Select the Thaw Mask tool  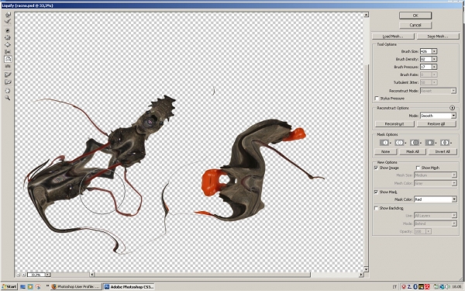8,82
